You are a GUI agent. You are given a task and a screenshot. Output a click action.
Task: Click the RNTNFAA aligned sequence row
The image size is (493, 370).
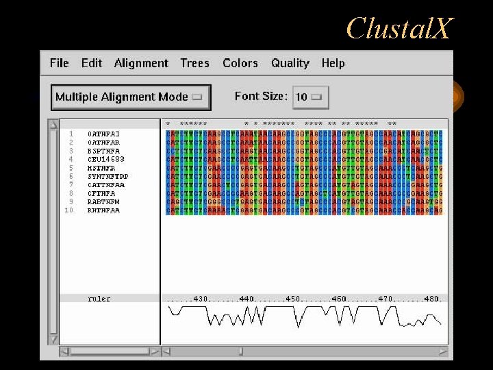(x=304, y=210)
